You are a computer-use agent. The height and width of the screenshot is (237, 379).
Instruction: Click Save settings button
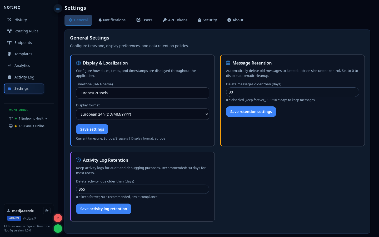coord(92,129)
